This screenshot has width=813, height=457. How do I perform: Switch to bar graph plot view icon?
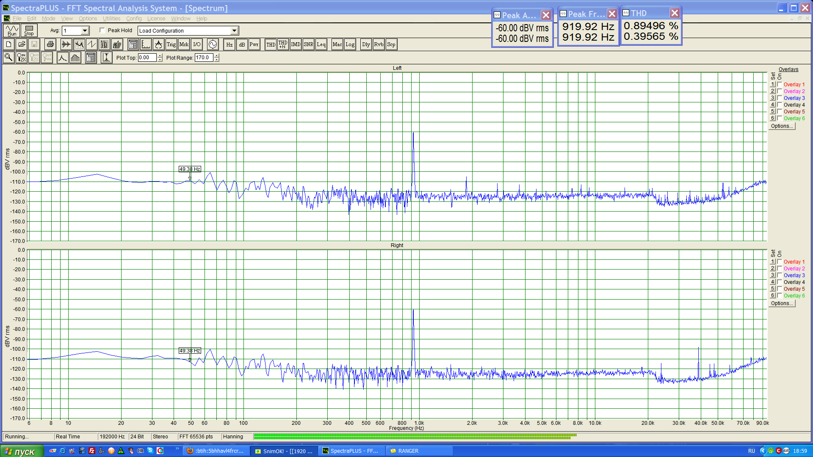click(75, 58)
